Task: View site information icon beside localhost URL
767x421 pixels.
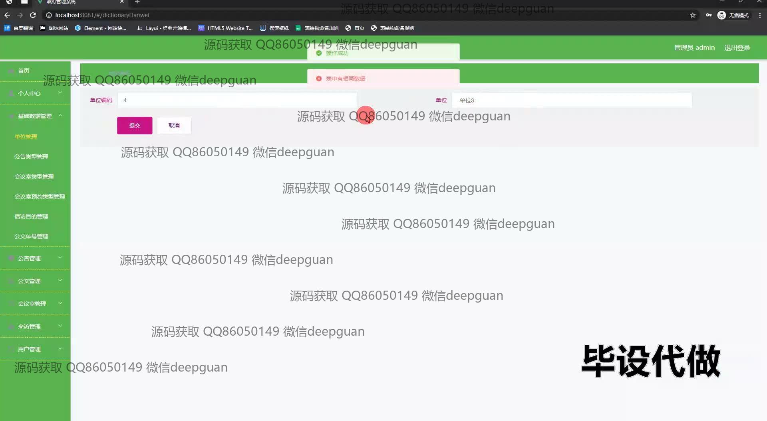Action: tap(49, 15)
